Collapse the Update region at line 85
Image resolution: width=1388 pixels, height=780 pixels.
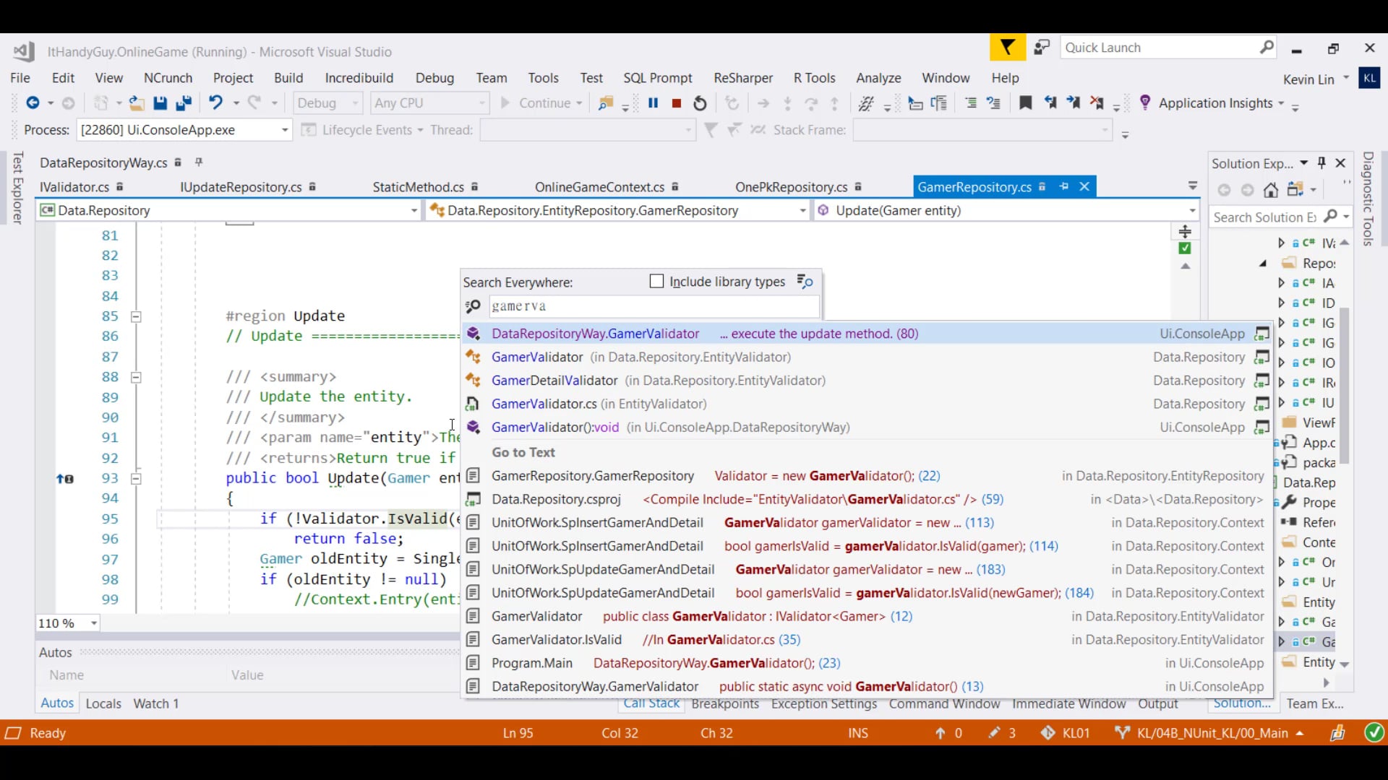(136, 316)
